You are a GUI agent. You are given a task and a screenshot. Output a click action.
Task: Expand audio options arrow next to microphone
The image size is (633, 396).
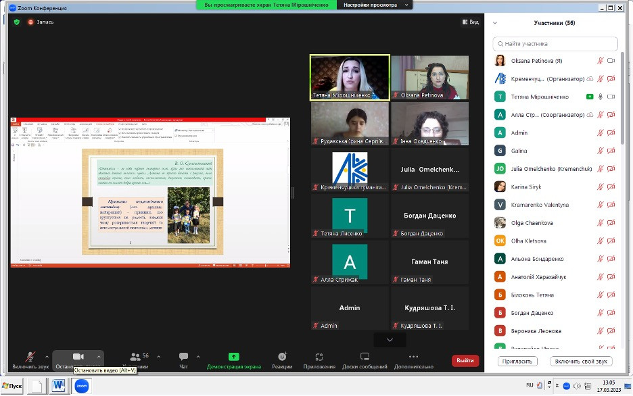pos(47,357)
